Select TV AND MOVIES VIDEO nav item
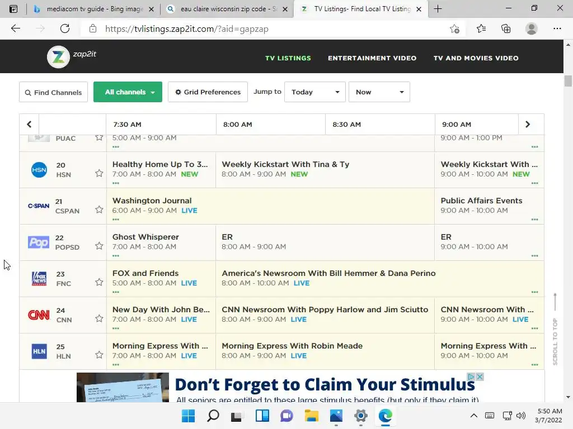Screen dimensions: 573x429 [x=476, y=58]
